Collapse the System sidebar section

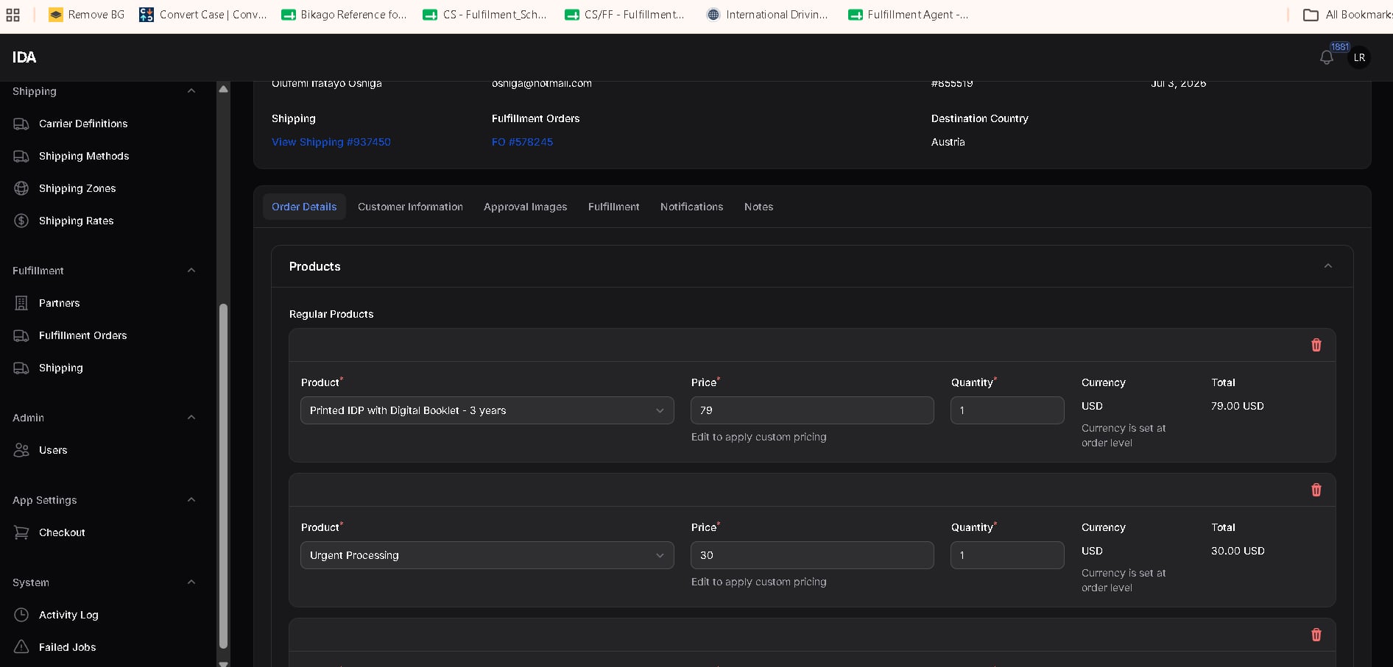tap(191, 582)
